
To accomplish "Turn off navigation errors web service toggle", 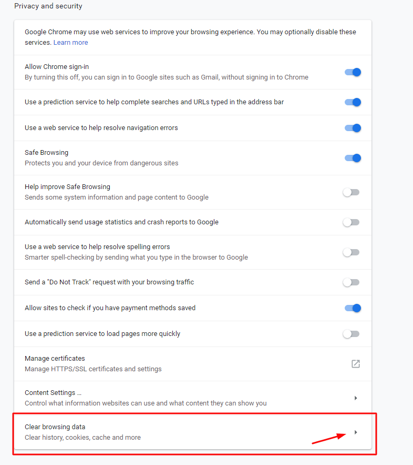I will pyautogui.click(x=353, y=128).
